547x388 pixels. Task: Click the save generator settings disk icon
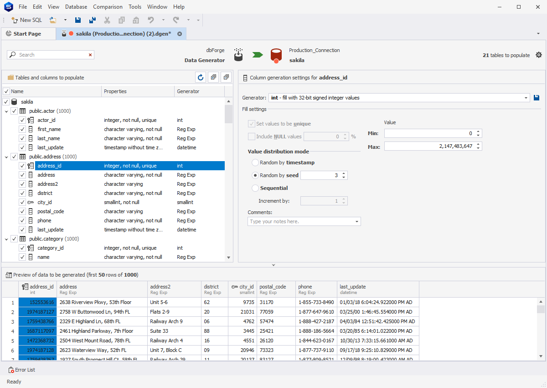pos(537,98)
